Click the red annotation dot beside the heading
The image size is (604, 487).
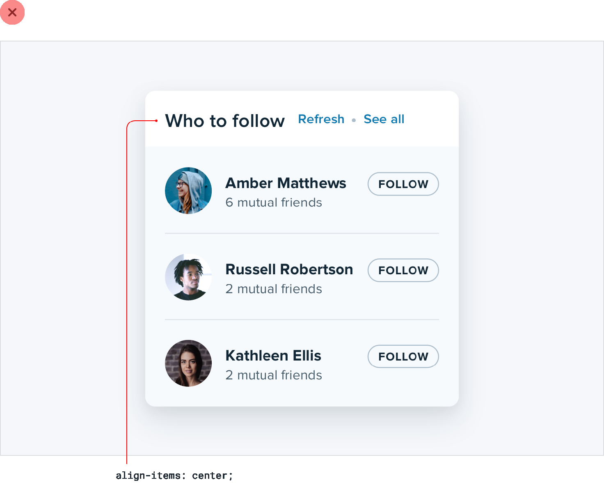[156, 121]
